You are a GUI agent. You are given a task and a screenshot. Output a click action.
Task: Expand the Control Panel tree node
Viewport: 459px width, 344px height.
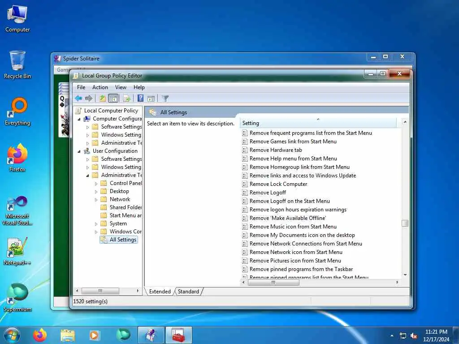click(x=96, y=184)
